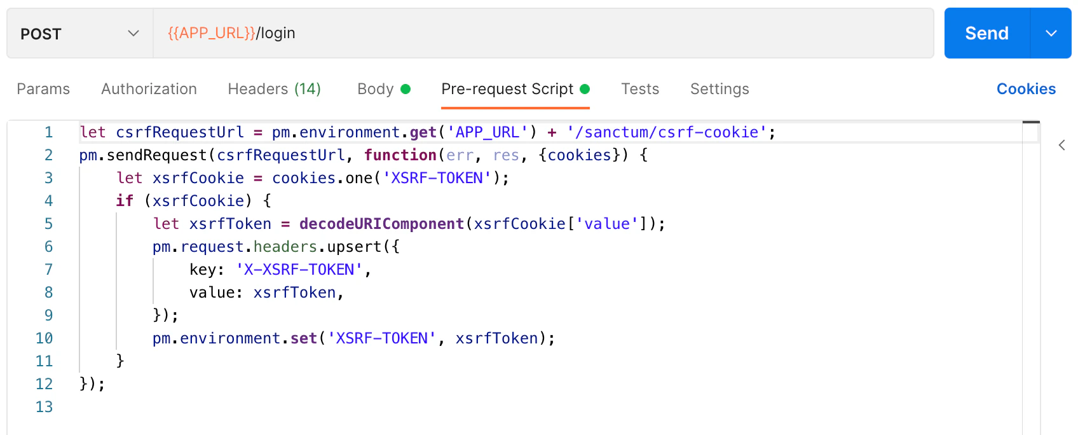This screenshot has width=1078, height=435.
Task: Click the 'APP_URL' string on line 1
Action: point(488,132)
